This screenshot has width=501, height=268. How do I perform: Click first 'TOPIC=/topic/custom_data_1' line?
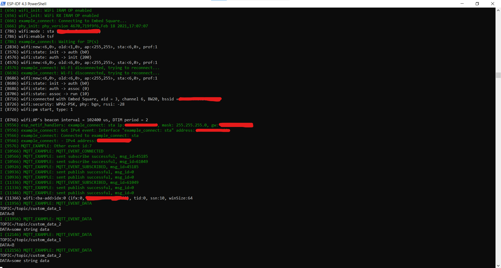pyautogui.click(x=31, y=209)
